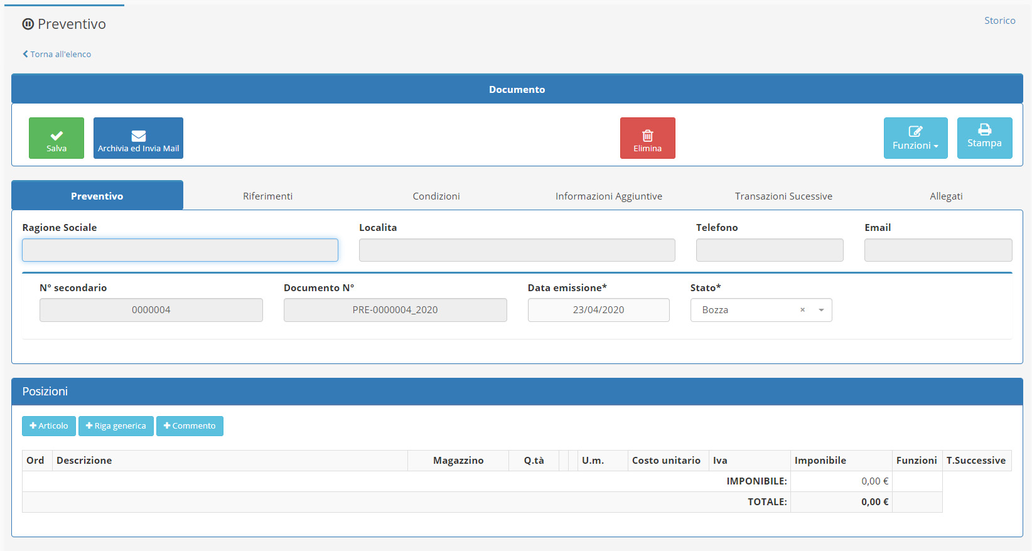Select the Allegati tab
The height and width of the screenshot is (551, 1032).
coord(946,196)
